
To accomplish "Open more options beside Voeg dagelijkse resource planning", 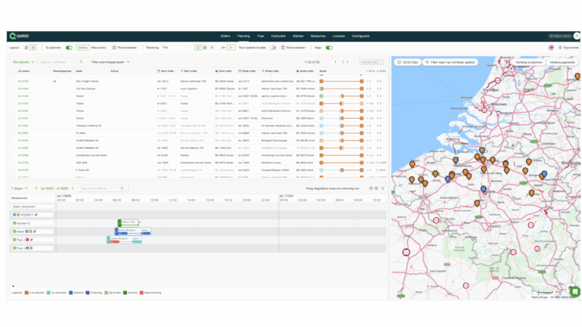I will click(x=364, y=188).
